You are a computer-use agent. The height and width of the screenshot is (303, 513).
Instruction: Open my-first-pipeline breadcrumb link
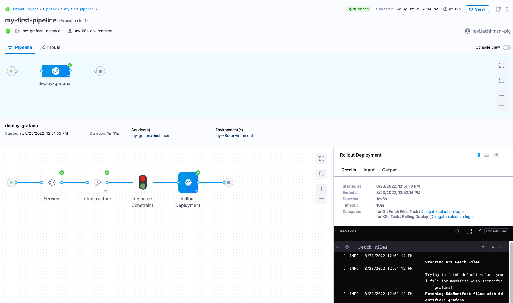pos(79,9)
